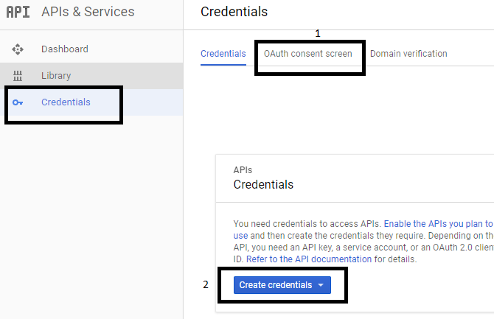Go to Library in the sidebar
This screenshot has height=319, width=494.
pyautogui.click(x=56, y=76)
